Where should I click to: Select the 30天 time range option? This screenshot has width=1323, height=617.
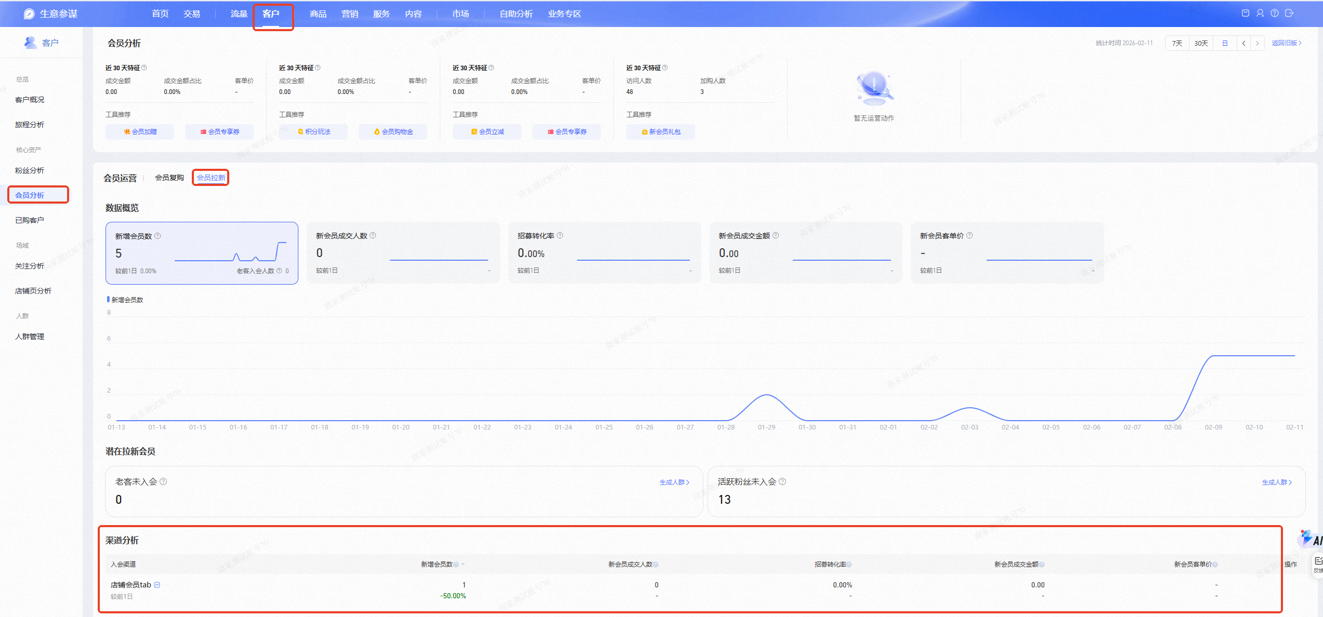(1201, 43)
